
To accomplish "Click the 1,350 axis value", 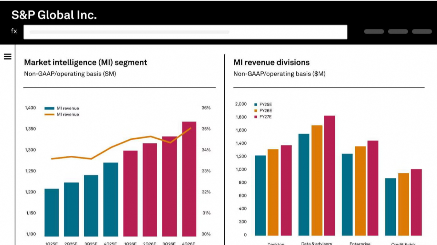I will tap(31, 129).
